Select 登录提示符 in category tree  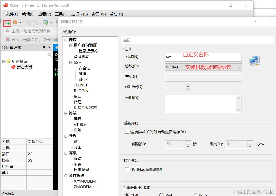(88, 51)
